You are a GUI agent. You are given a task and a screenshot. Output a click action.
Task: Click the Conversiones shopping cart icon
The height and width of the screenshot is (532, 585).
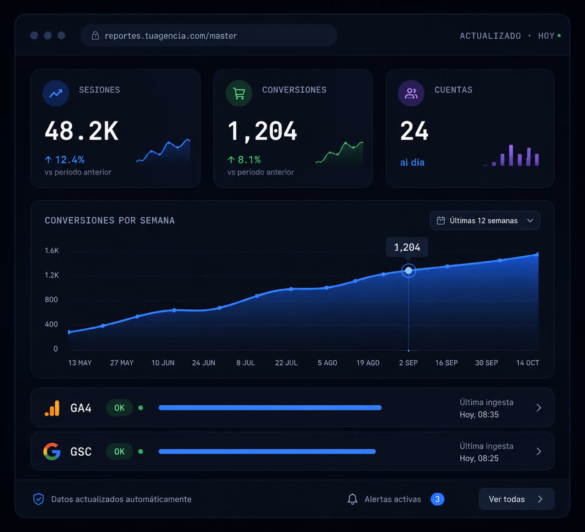[239, 93]
